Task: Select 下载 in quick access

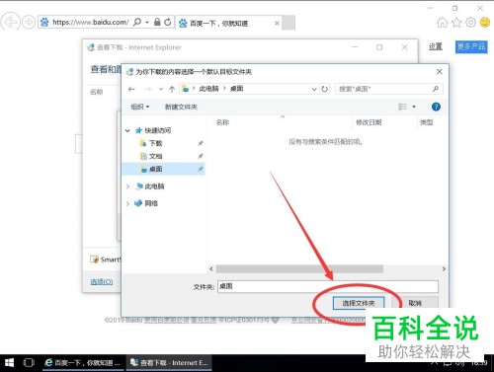Action: (x=155, y=143)
